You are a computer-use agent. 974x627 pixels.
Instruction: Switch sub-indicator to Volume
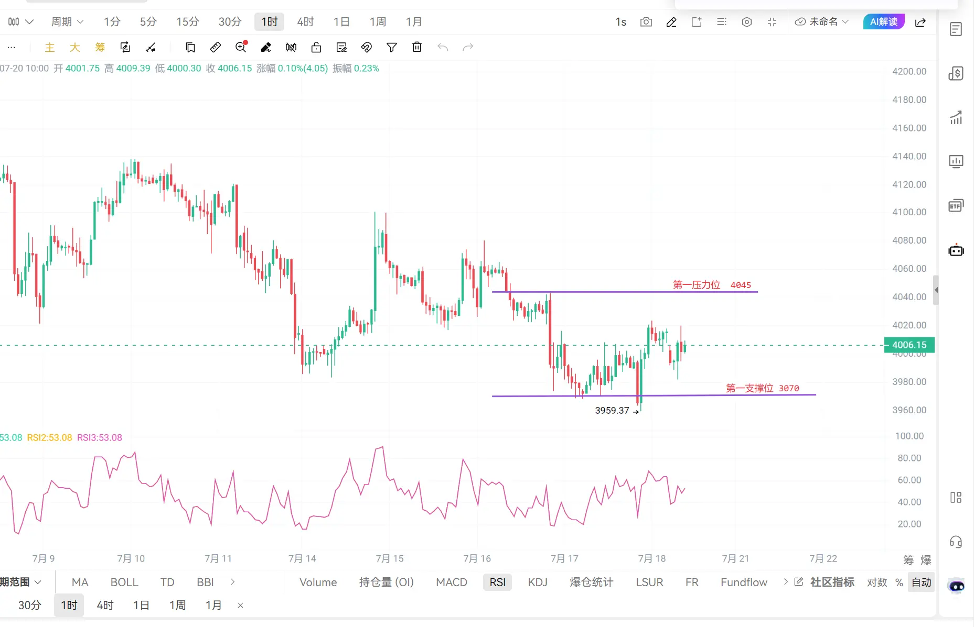(318, 582)
